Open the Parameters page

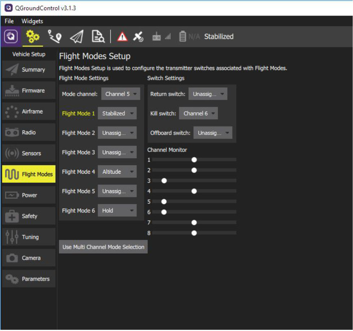click(29, 279)
